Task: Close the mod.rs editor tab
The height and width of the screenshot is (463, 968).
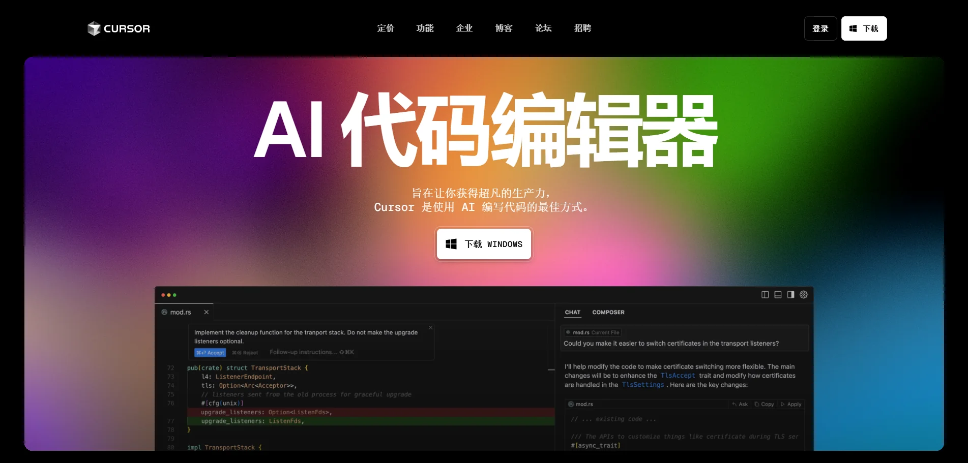Action: (207, 312)
